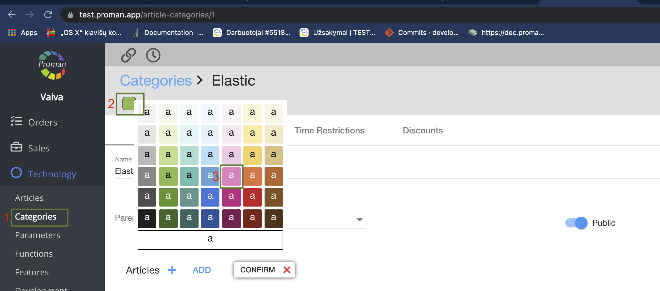Open Orders in the sidebar

tap(43, 122)
